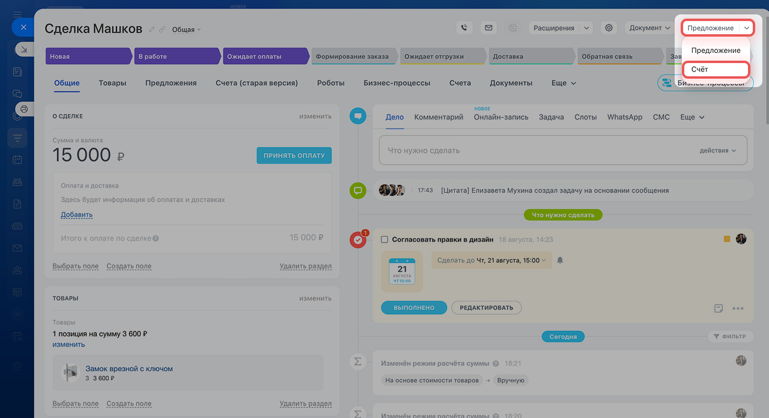The height and width of the screenshot is (418, 769).
Task: Check the Согласовать правки в дизайн checkbox
Action: pos(384,239)
